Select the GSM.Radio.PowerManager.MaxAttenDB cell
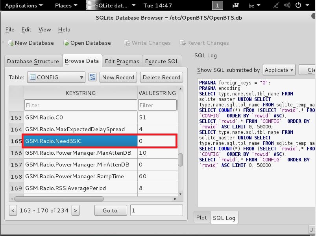This screenshot has width=316, height=236. (x=81, y=153)
